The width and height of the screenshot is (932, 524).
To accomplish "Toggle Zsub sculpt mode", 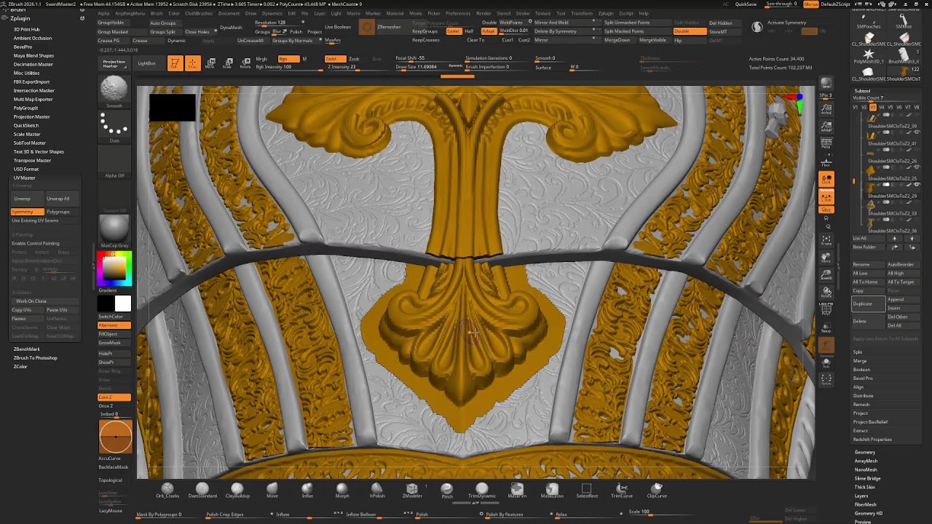I will click(x=354, y=59).
